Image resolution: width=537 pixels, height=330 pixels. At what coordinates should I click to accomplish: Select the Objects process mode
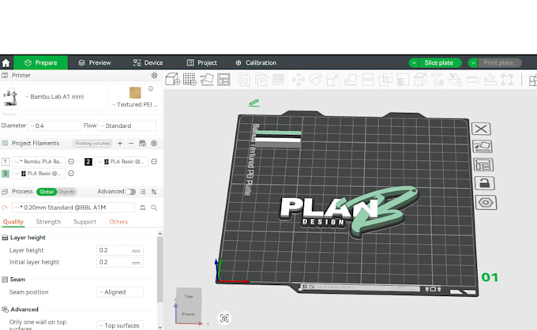66,192
